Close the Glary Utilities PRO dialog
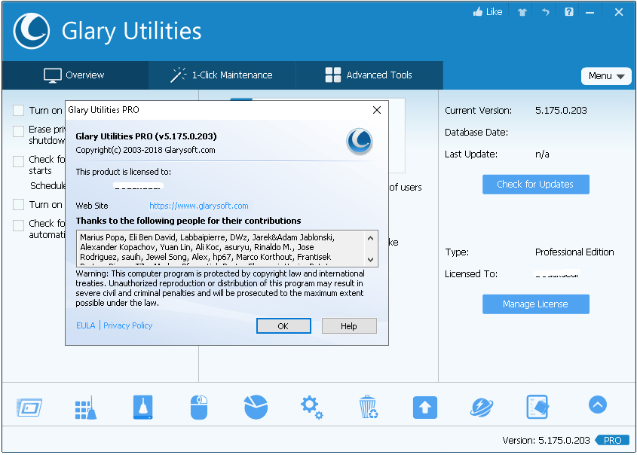 pos(377,110)
